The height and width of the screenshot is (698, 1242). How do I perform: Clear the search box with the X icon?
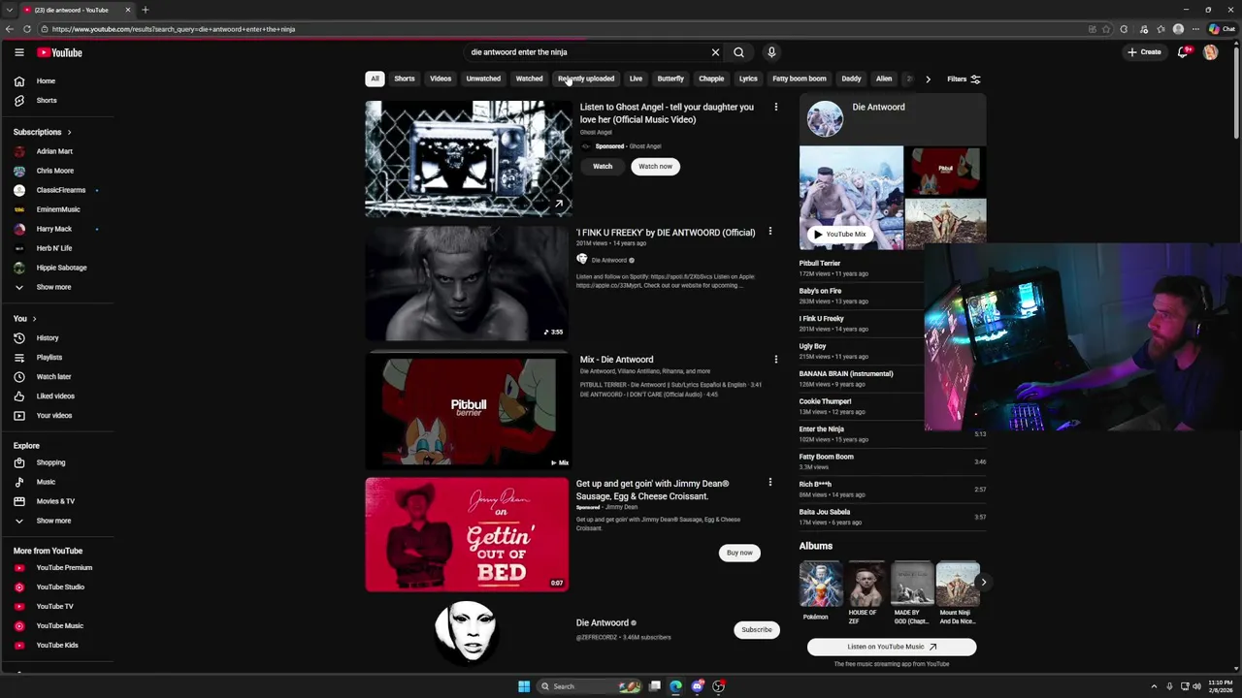point(715,52)
